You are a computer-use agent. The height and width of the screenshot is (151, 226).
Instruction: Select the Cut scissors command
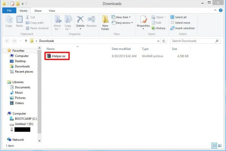[30, 17]
